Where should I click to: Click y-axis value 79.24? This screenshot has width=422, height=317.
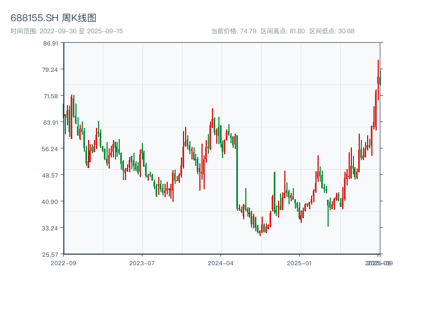[50, 70]
